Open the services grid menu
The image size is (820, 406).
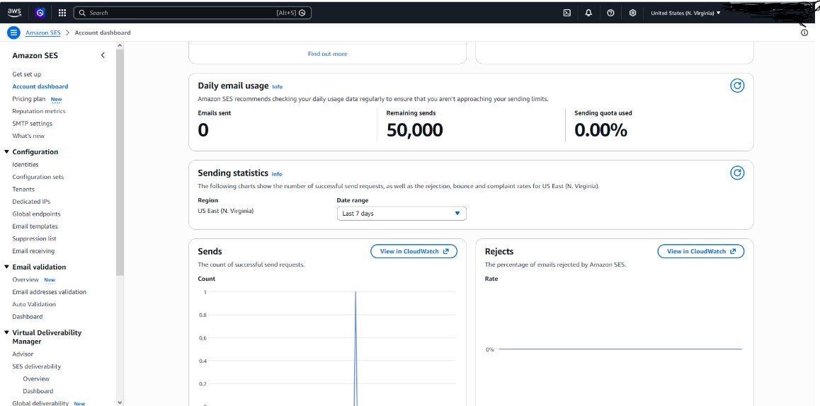pos(62,13)
